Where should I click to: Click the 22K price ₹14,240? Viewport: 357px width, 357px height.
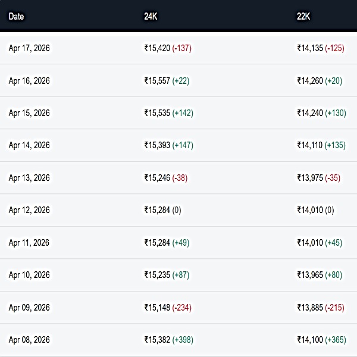coord(310,113)
